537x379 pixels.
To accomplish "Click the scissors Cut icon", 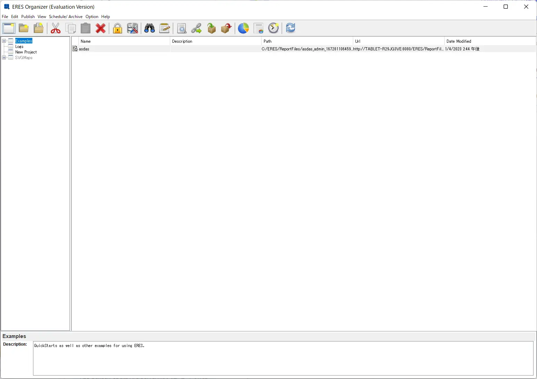I will click(56, 28).
